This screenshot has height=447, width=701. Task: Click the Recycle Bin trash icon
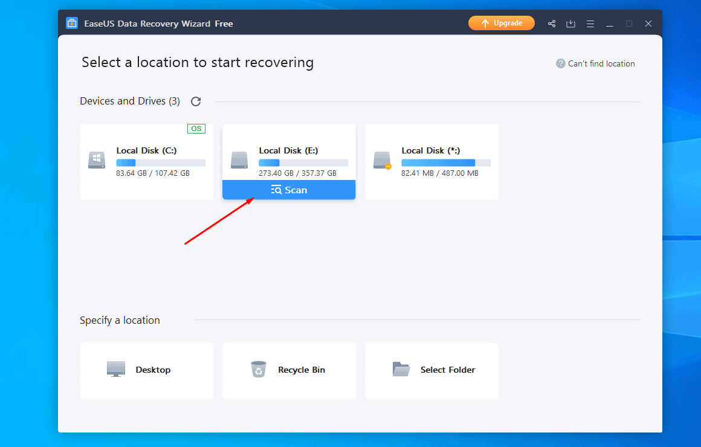pyautogui.click(x=259, y=369)
